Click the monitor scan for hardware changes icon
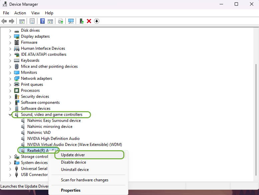This screenshot has height=195, width=259. [71, 21]
